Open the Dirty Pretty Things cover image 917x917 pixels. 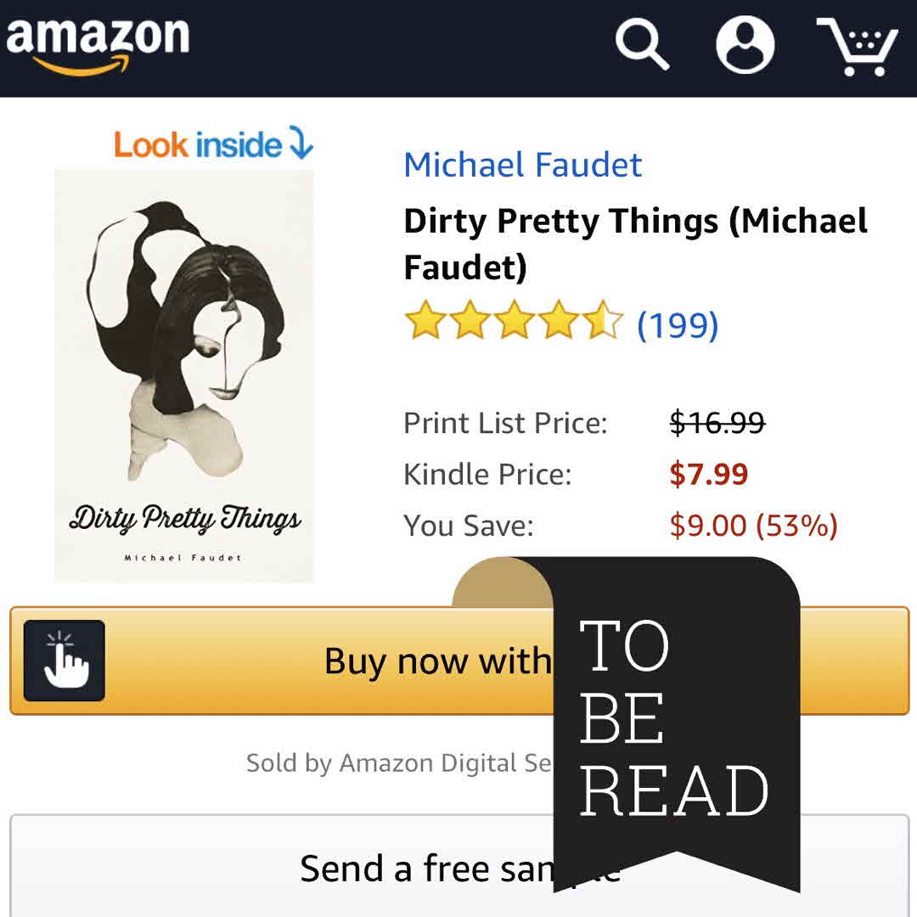coord(183,375)
